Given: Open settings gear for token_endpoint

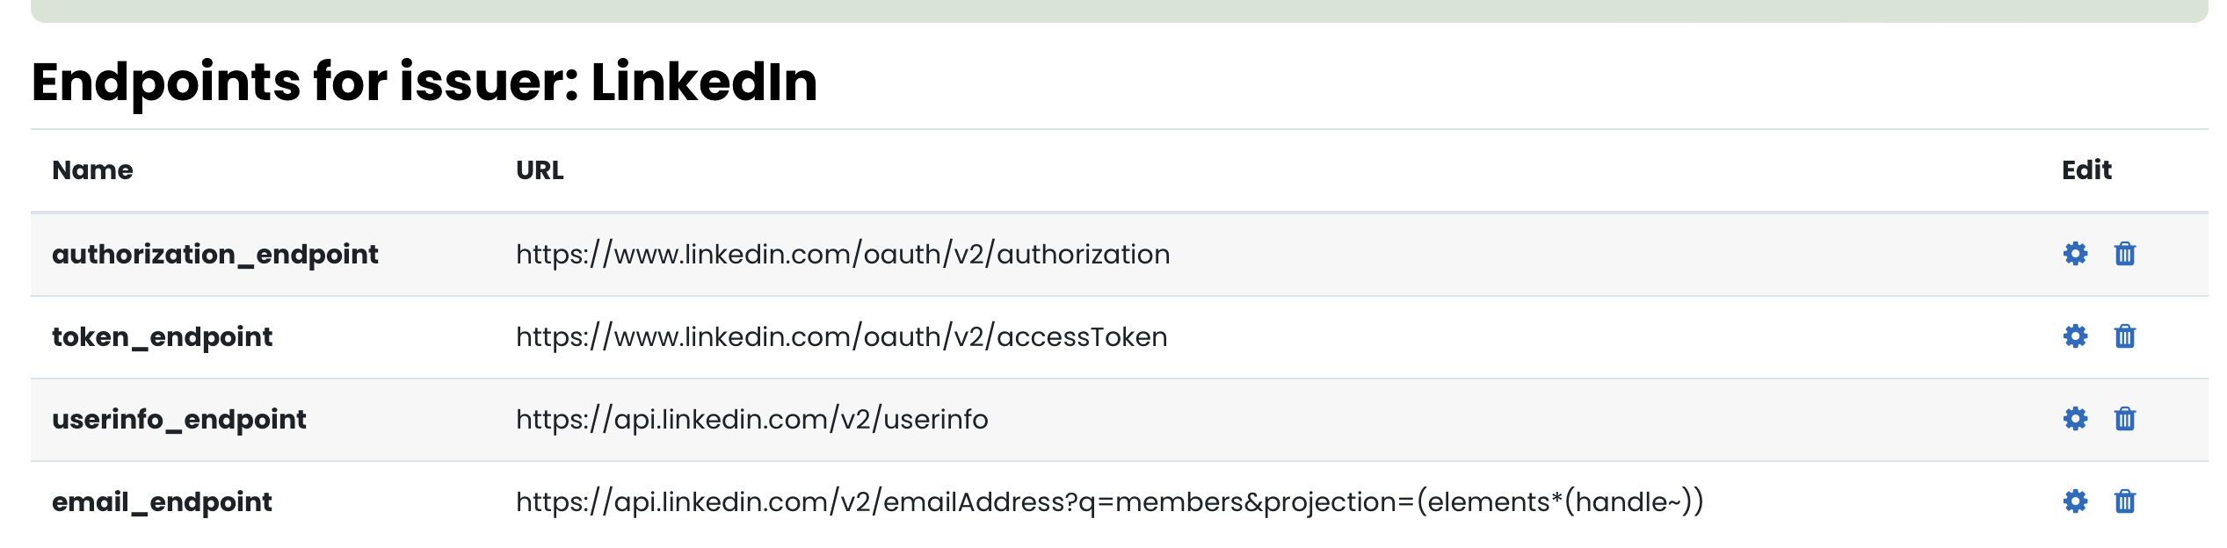Looking at the screenshot, I should (x=2075, y=336).
